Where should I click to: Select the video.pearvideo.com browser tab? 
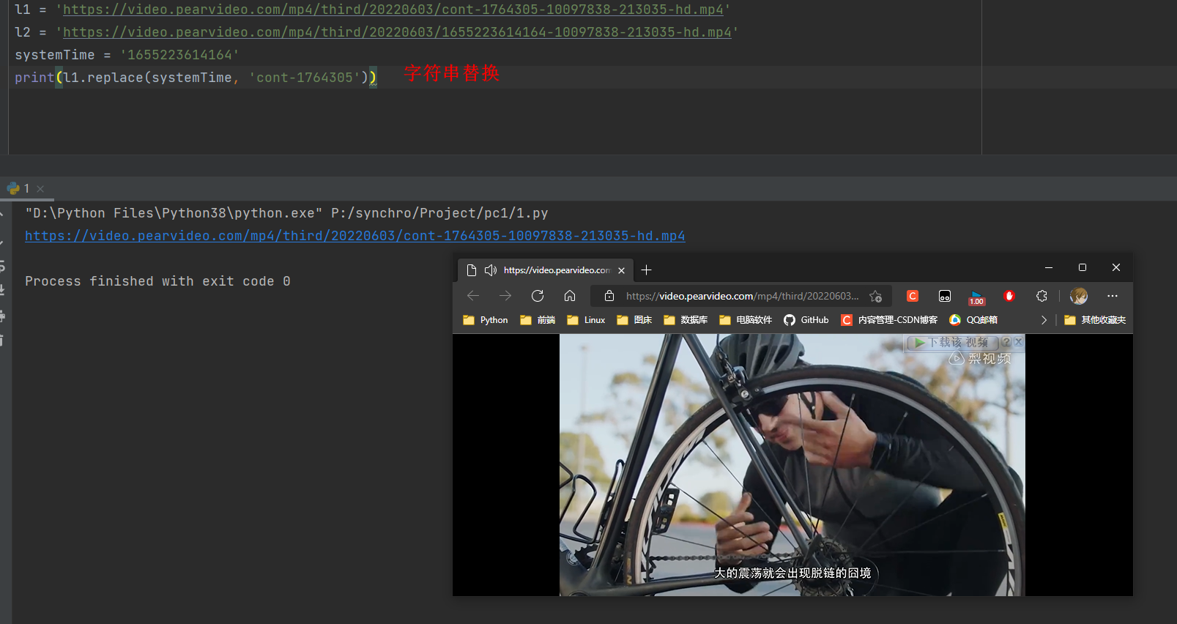(x=546, y=270)
